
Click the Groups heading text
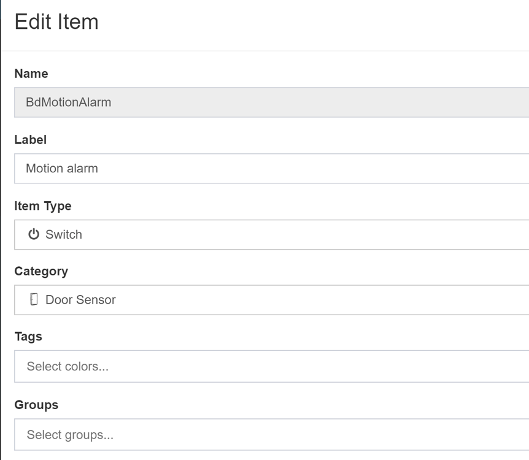click(x=36, y=405)
